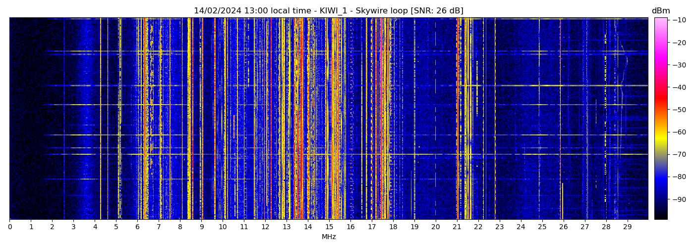The height and width of the screenshot is (248, 694).
Task: Click the 5 MHz tick label
Action: 116,227
